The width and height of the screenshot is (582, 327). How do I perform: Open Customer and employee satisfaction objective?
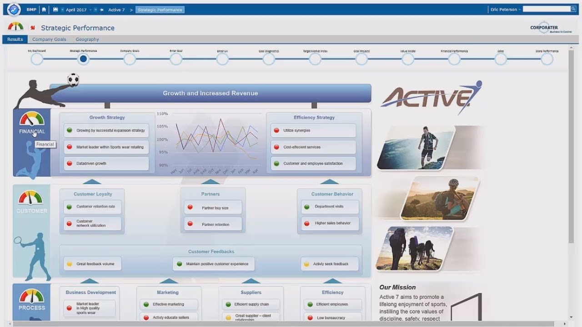[x=313, y=163]
